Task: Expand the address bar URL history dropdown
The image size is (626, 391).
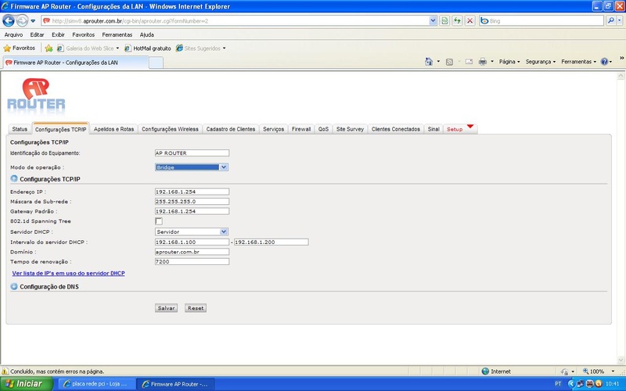Action: [433, 21]
